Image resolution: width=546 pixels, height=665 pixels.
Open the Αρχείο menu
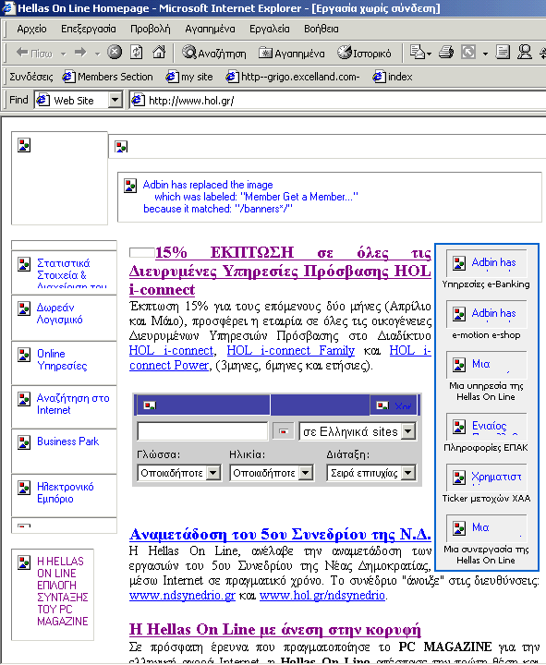31,29
